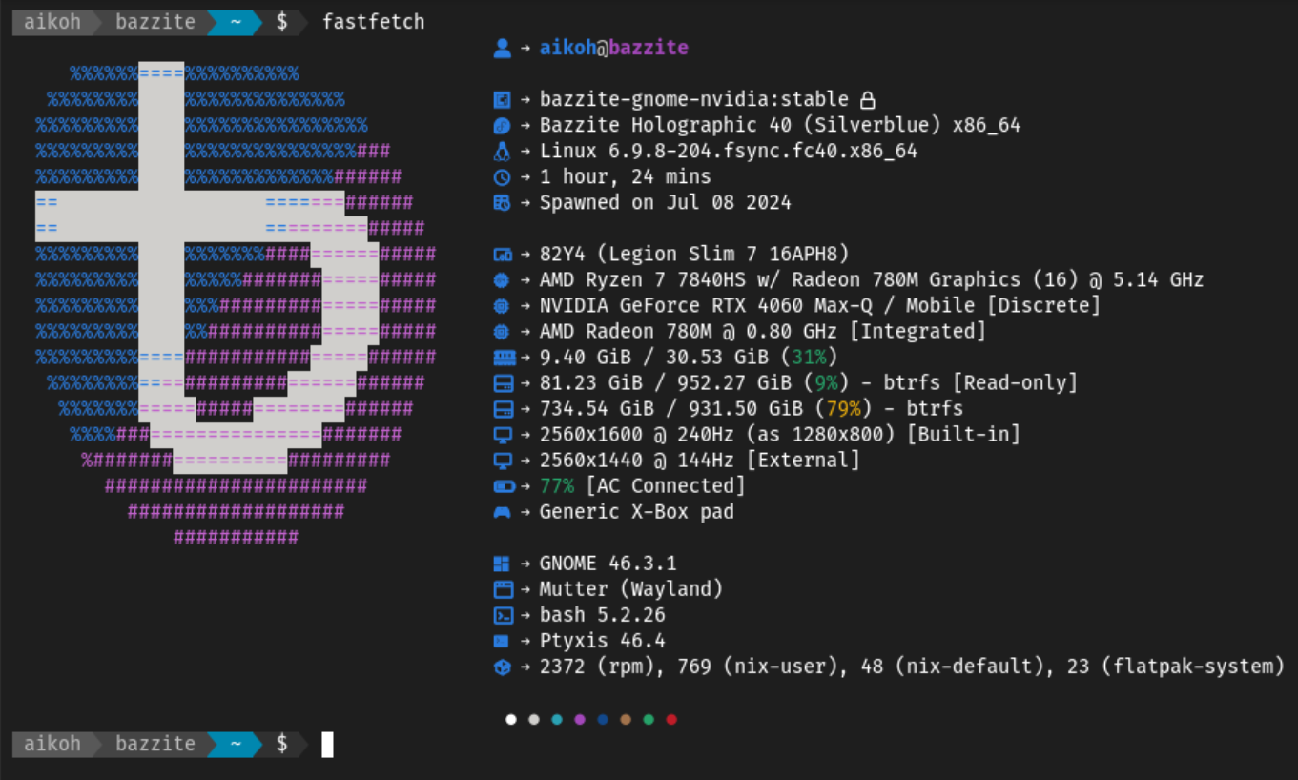Click the gamepad icon beside Generic X-Box pad
The image size is (1298, 780).
[x=503, y=512]
